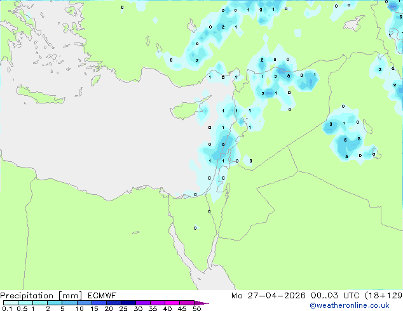Click Crete island on the map
Image resolution: width=403 pixels, height=311 pixels.
point(40,95)
